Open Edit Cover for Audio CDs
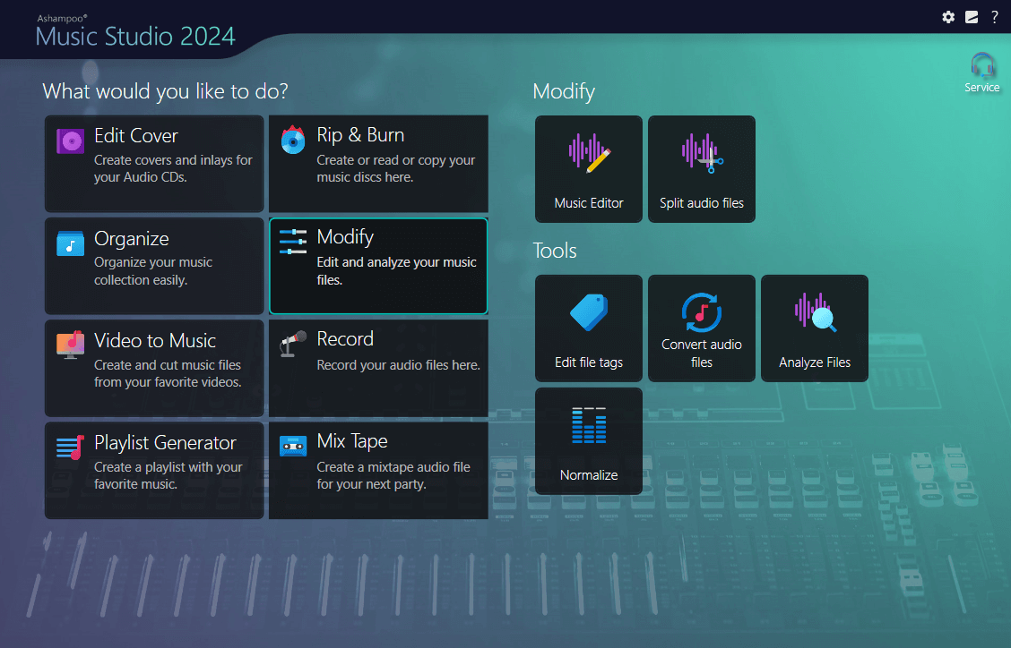Screen dimensions: 1011x648 (x=153, y=164)
